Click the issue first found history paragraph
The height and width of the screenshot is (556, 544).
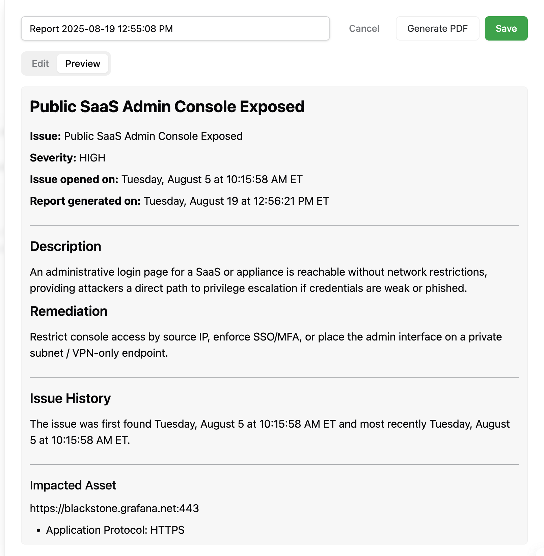269,432
